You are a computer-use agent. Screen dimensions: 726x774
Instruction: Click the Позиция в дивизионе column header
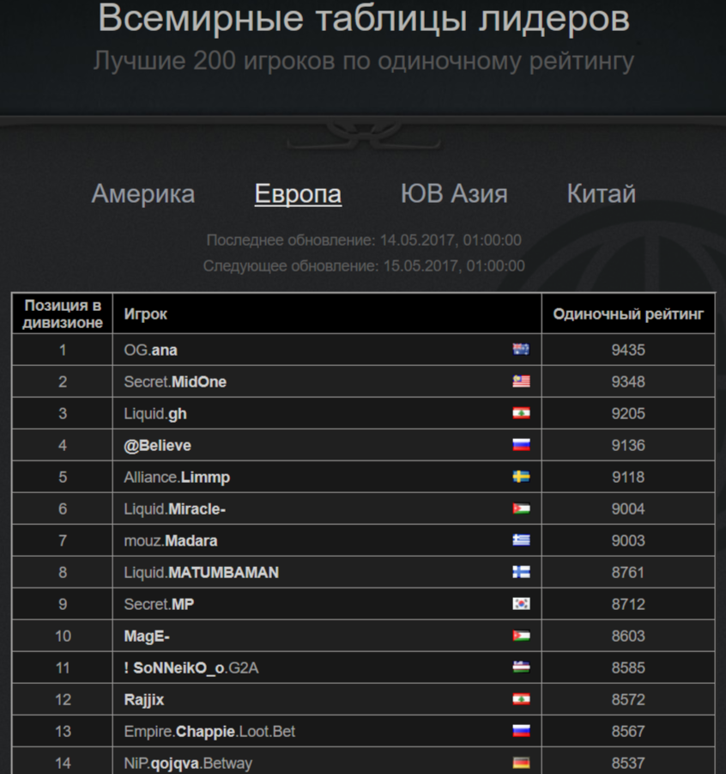pyautogui.click(x=63, y=314)
